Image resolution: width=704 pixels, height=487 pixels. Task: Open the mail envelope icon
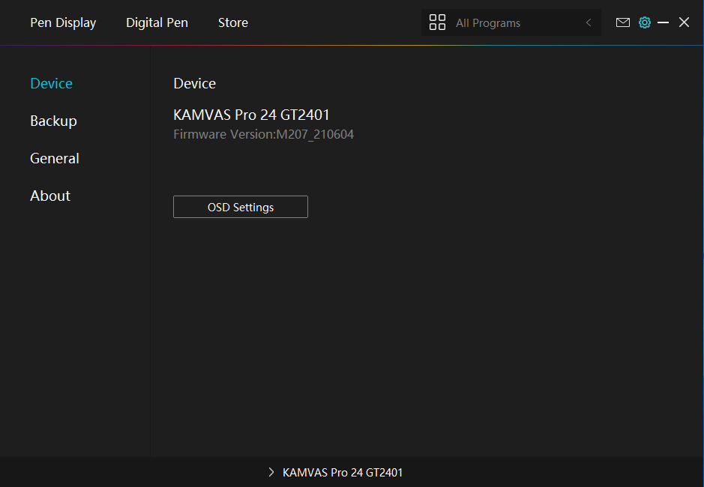pyautogui.click(x=622, y=22)
